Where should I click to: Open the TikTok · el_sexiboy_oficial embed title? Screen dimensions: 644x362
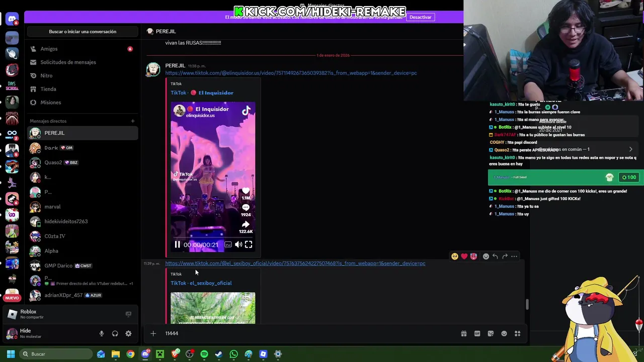201,283
